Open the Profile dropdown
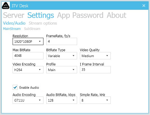 [x=62, y=70]
